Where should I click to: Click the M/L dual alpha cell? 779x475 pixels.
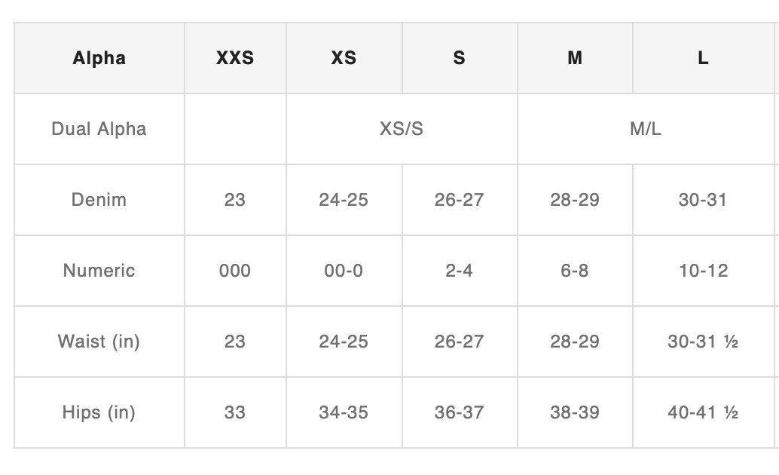[x=646, y=129]
